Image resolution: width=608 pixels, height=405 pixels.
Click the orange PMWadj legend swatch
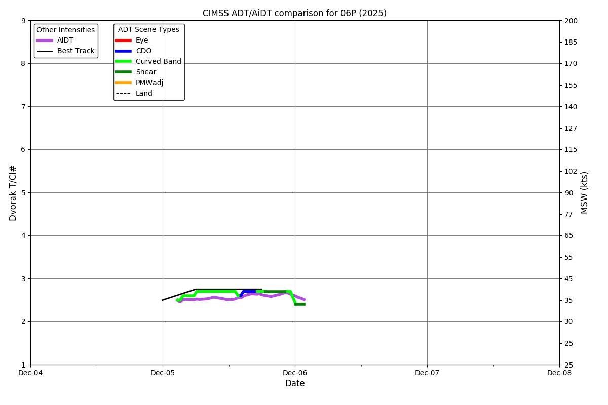click(x=123, y=83)
